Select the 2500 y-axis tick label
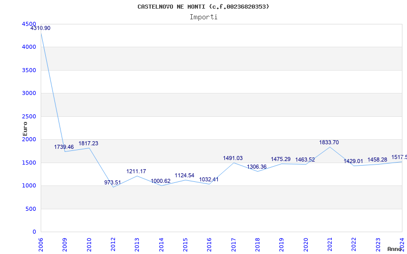 click(x=29, y=116)
